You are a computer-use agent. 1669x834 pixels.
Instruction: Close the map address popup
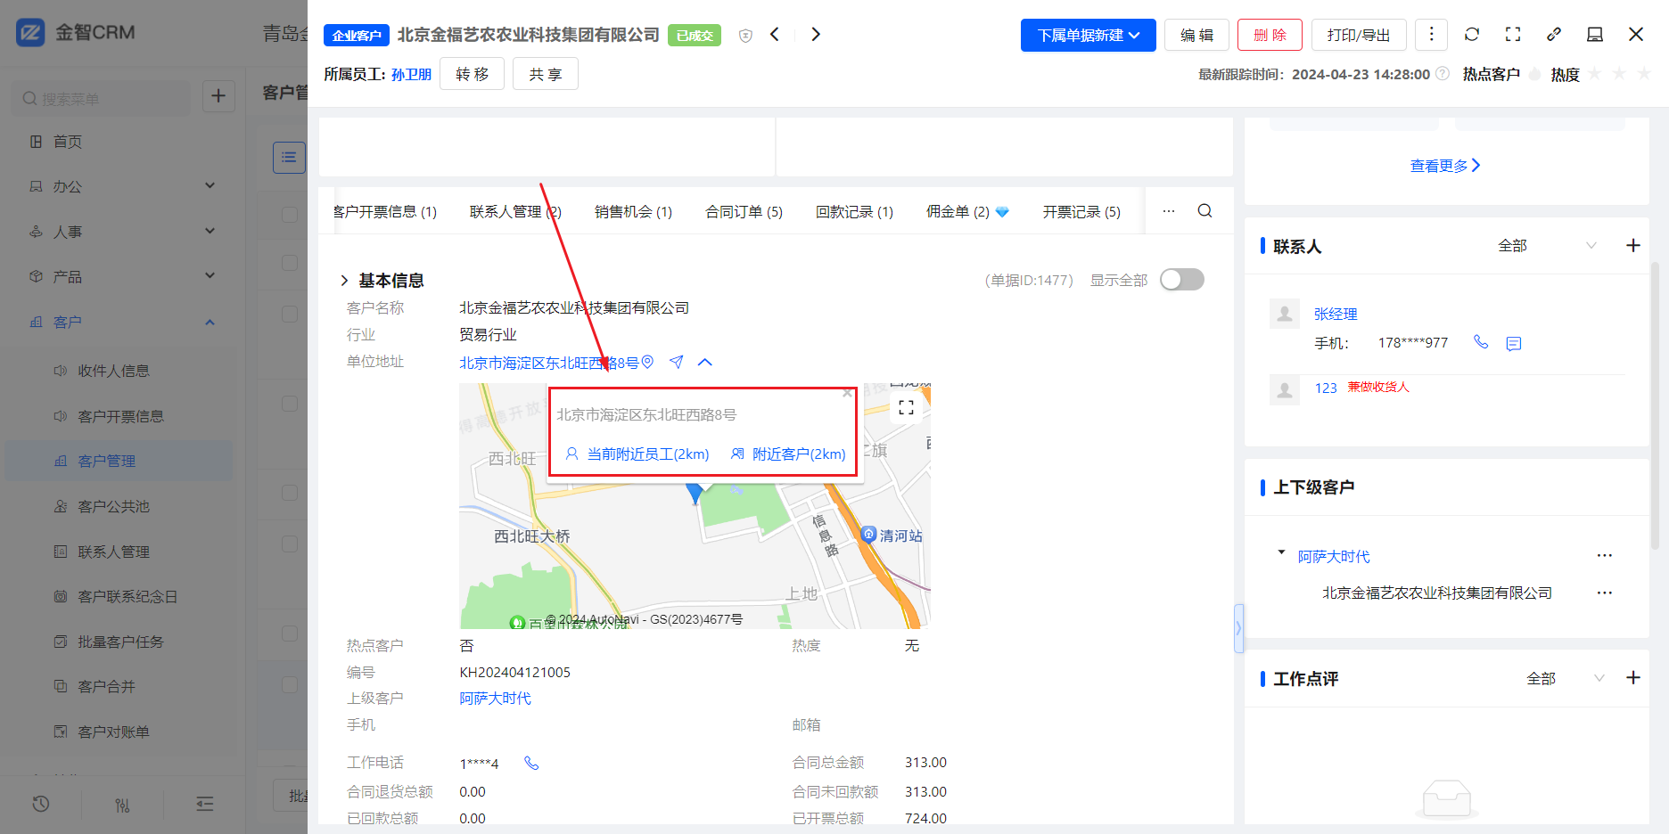[847, 393]
